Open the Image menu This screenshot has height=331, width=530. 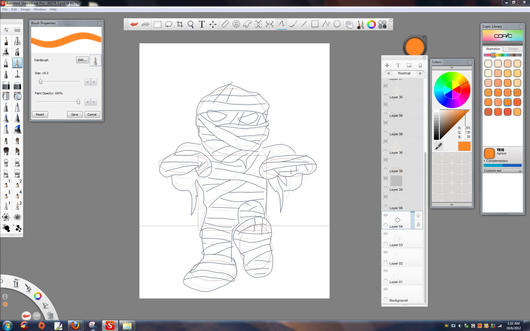coord(25,9)
